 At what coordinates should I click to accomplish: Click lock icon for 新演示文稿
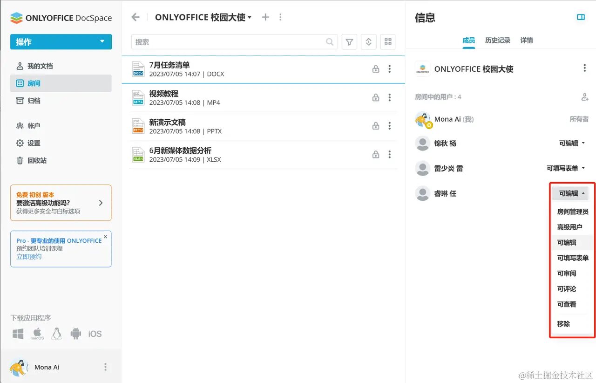[375, 126]
